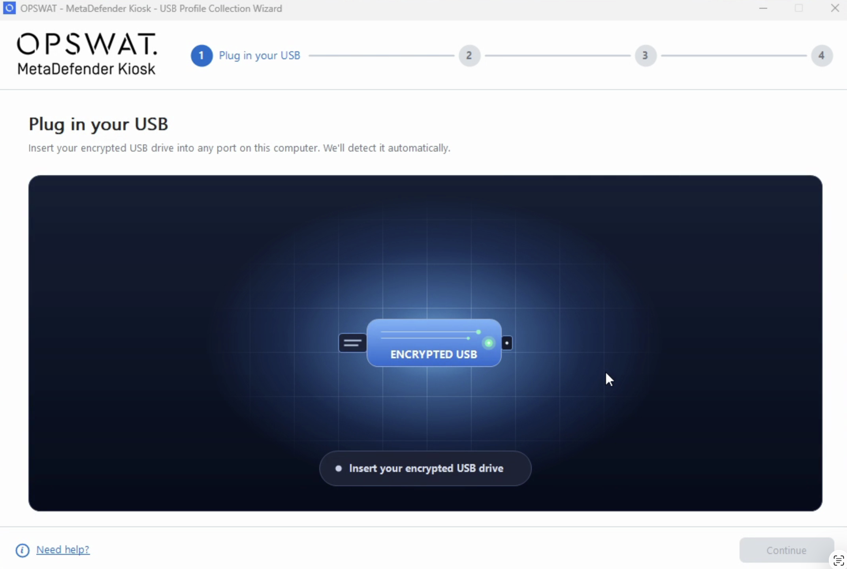This screenshot has width=847, height=569.
Task: Click the Continue button
Action: coord(786,550)
